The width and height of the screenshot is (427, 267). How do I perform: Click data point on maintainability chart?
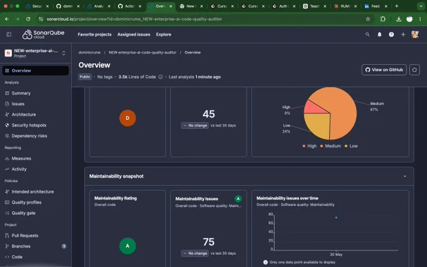click(337, 218)
